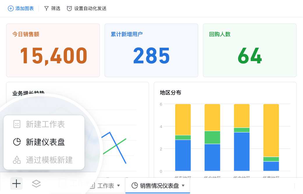Click the fourth bar's yellow segment

[x=271, y=130]
